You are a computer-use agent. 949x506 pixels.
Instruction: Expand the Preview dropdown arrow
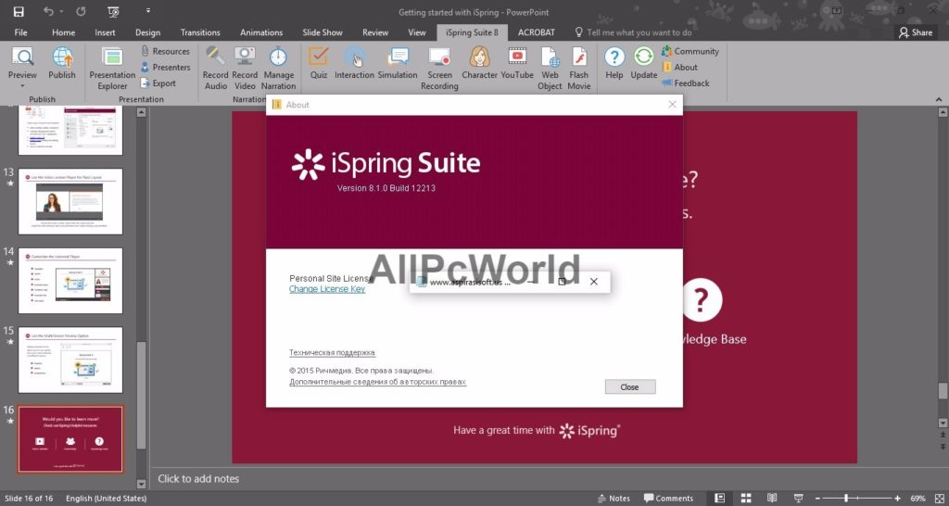(x=22, y=86)
